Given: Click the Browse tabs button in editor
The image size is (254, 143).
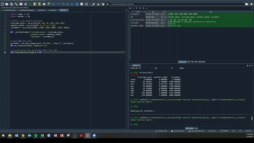Looking at the screenshot, I should [x=1, y=10].
